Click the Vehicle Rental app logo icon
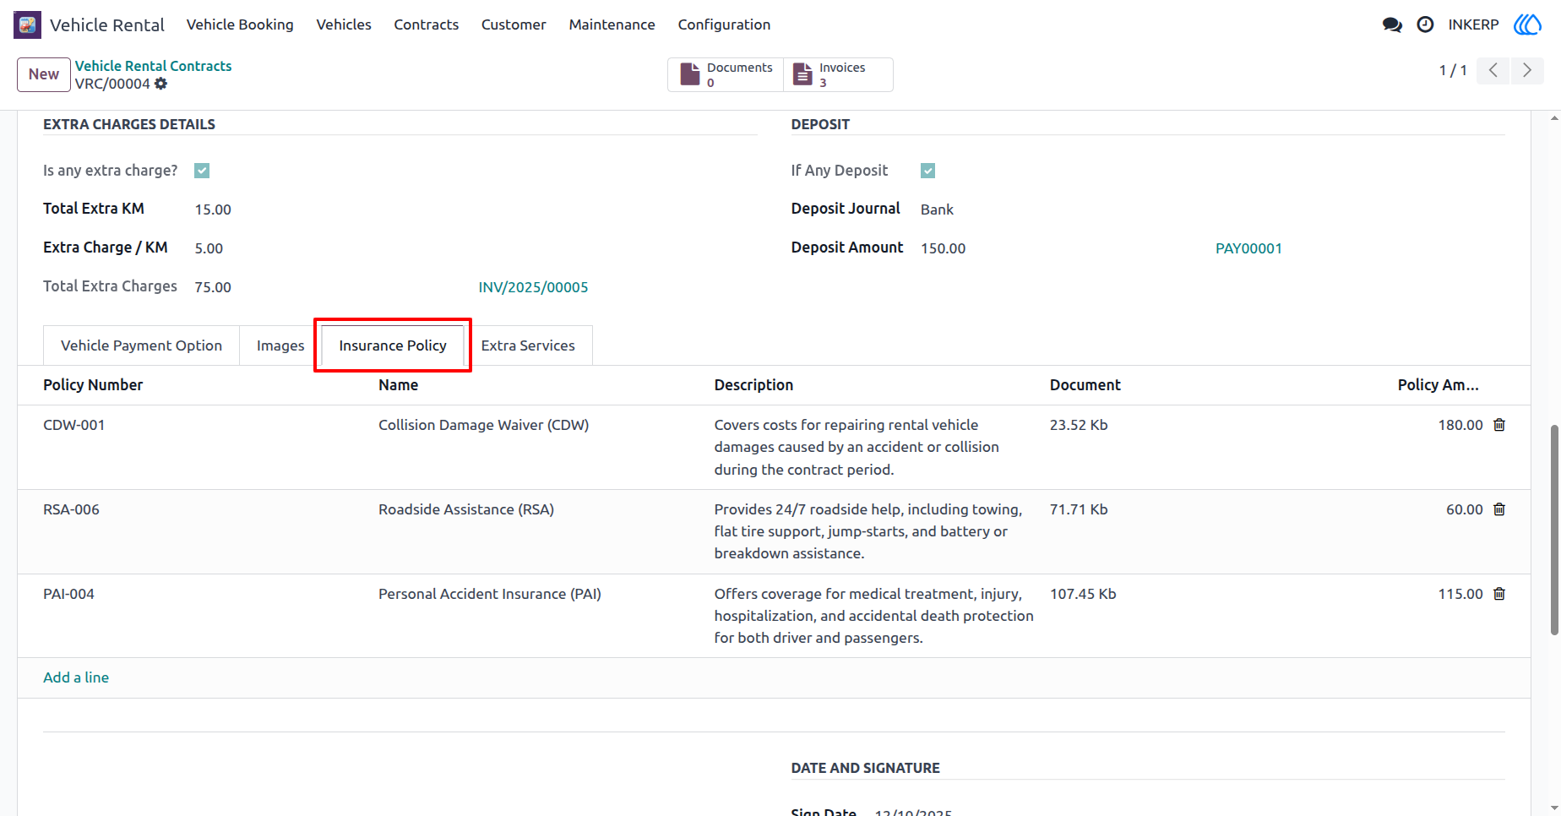The image size is (1561, 816). [x=27, y=24]
